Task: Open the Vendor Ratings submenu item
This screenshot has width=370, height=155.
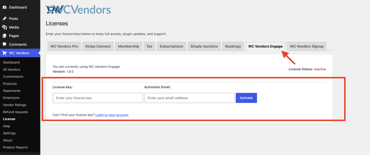Action: pyautogui.click(x=14, y=105)
